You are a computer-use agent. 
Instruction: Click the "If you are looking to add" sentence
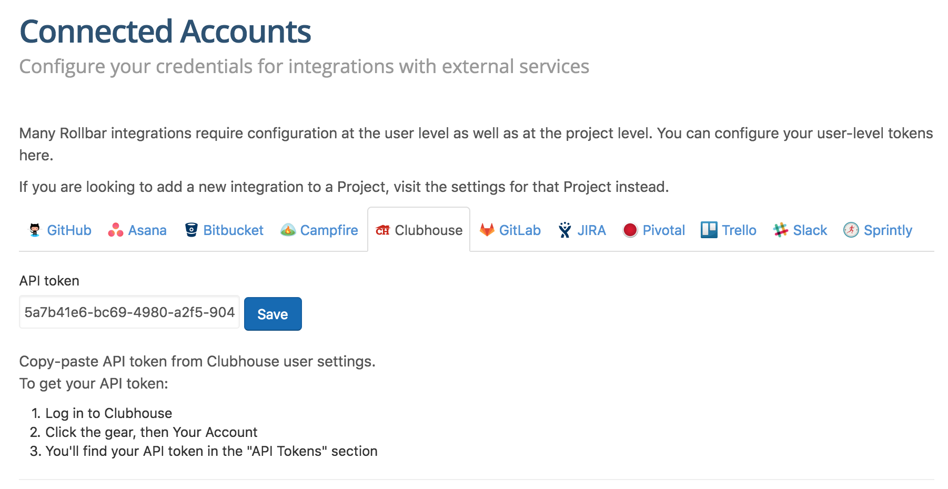pyautogui.click(x=344, y=187)
